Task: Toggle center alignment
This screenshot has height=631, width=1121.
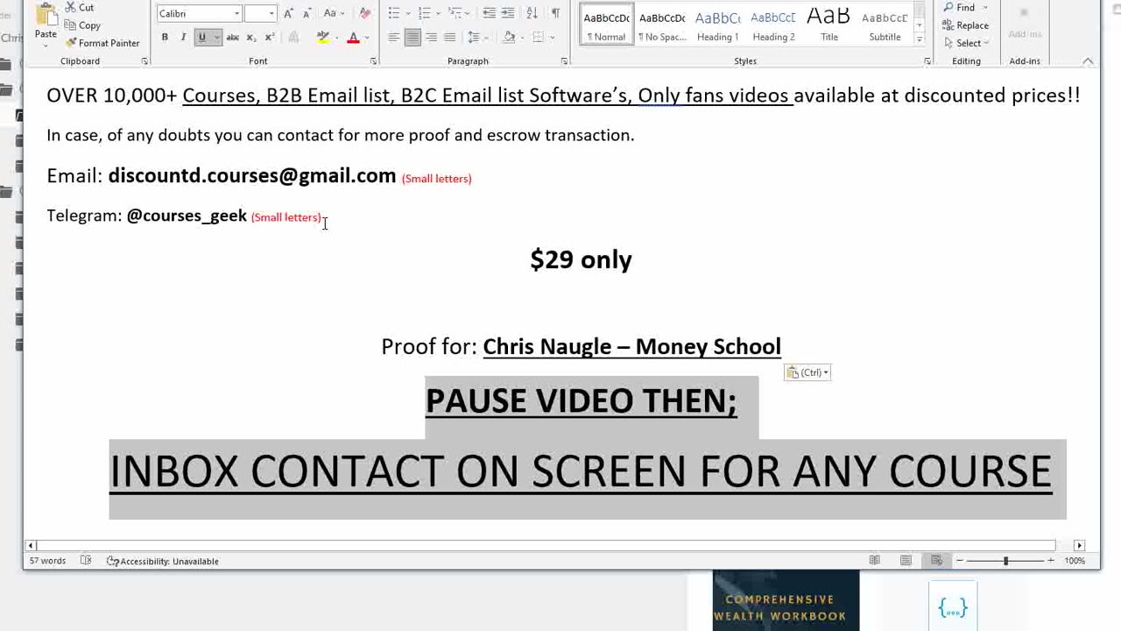Action: coord(412,38)
